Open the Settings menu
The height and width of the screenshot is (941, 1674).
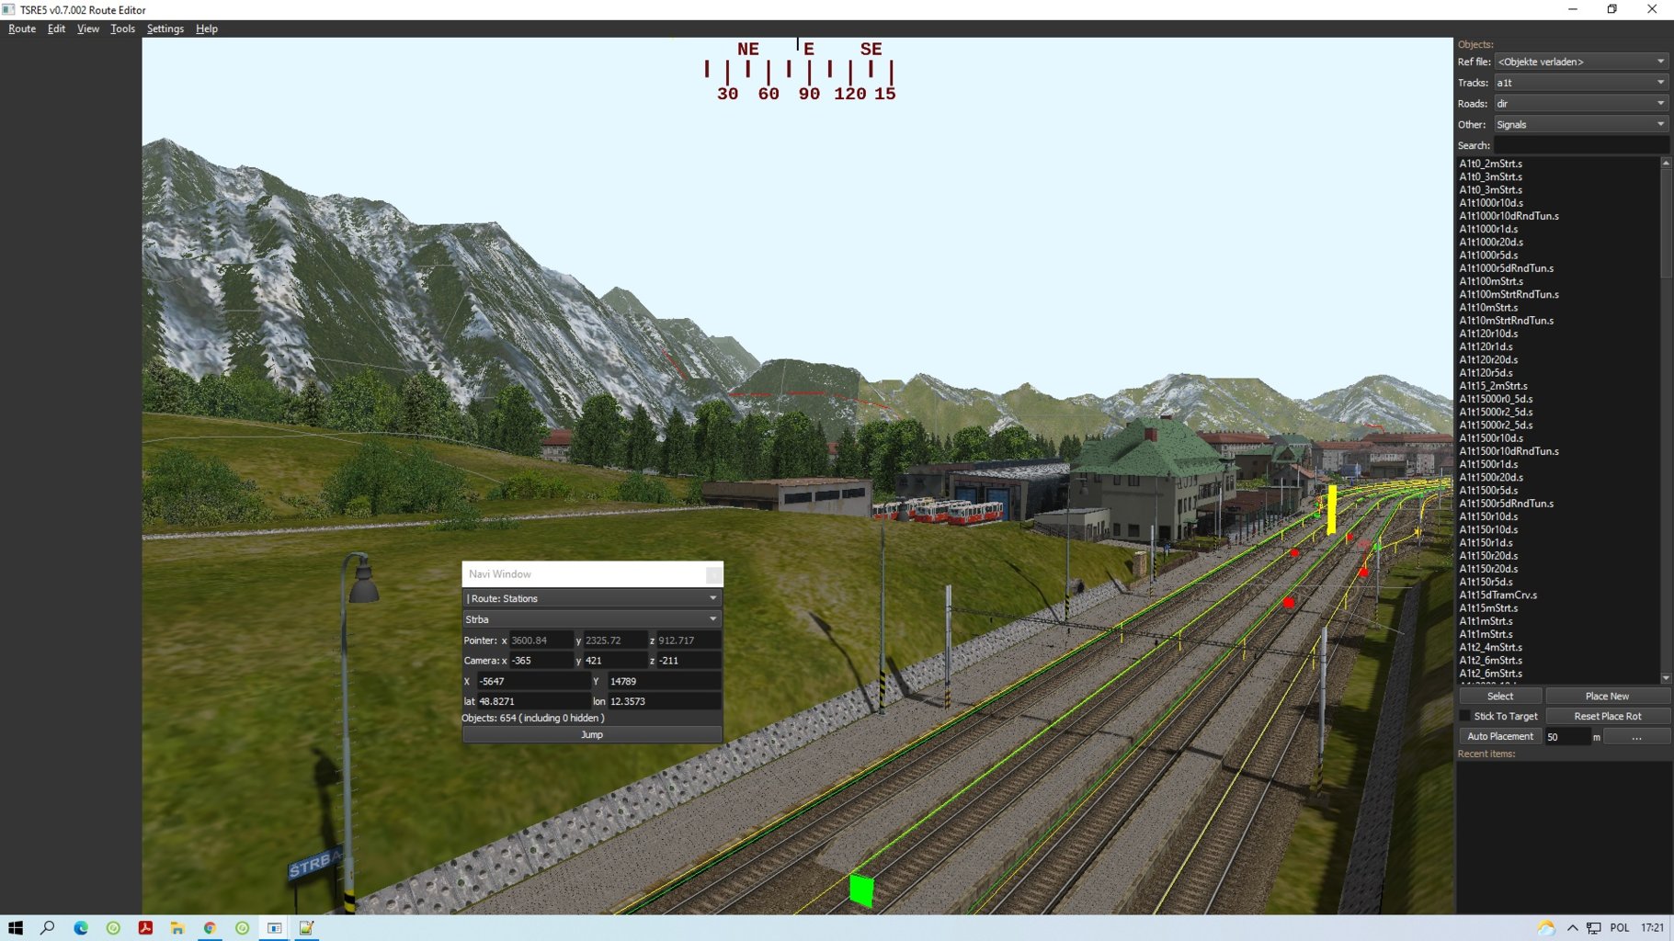(x=165, y=28)
